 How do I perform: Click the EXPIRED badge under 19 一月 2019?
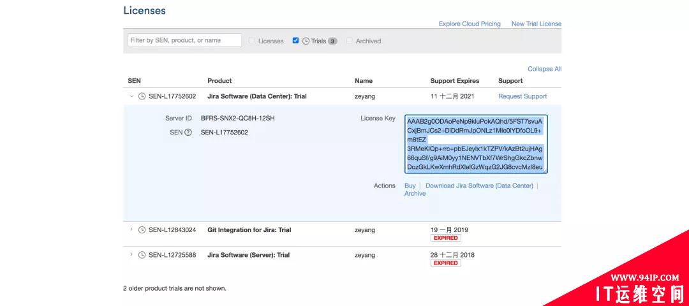pos(445,238)
